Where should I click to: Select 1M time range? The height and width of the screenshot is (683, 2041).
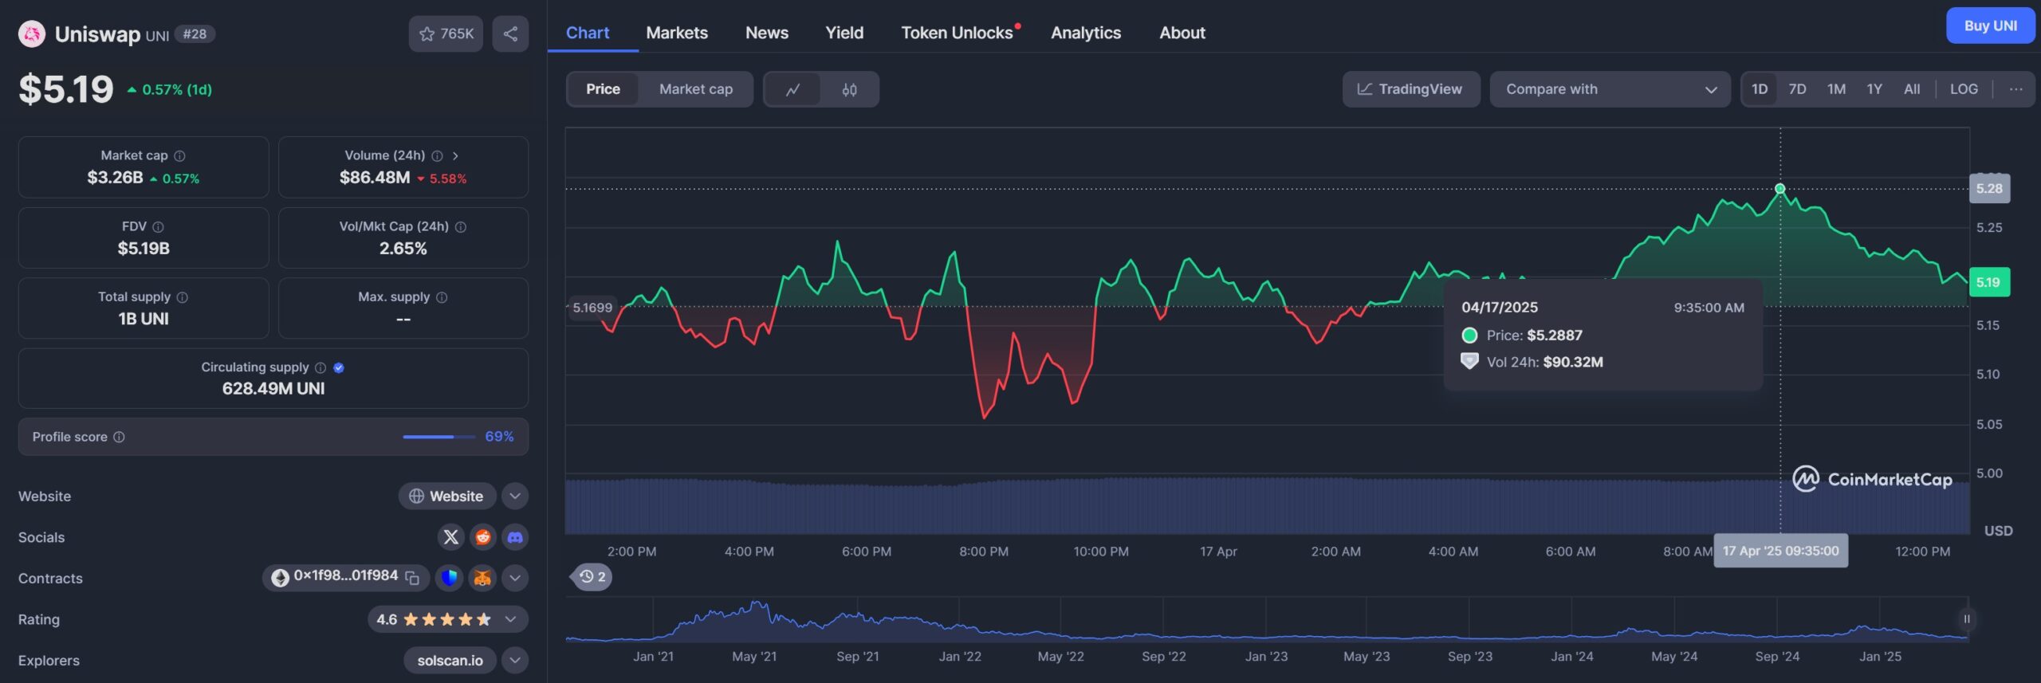1836,89
